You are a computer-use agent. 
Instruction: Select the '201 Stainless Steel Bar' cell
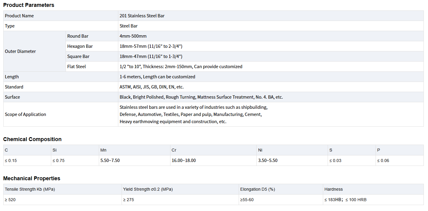pos(142,16)
